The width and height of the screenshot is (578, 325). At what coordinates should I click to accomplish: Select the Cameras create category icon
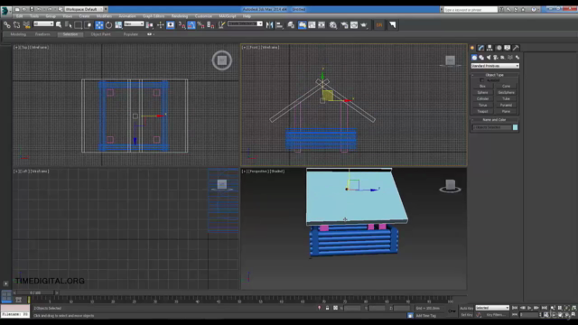[496, 58]
